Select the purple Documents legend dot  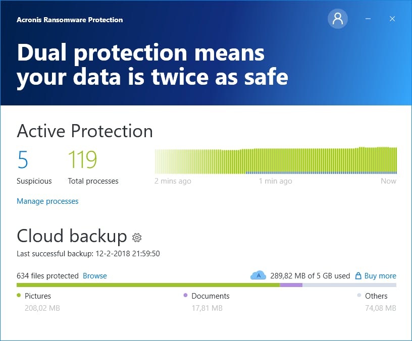coord(186,296)
